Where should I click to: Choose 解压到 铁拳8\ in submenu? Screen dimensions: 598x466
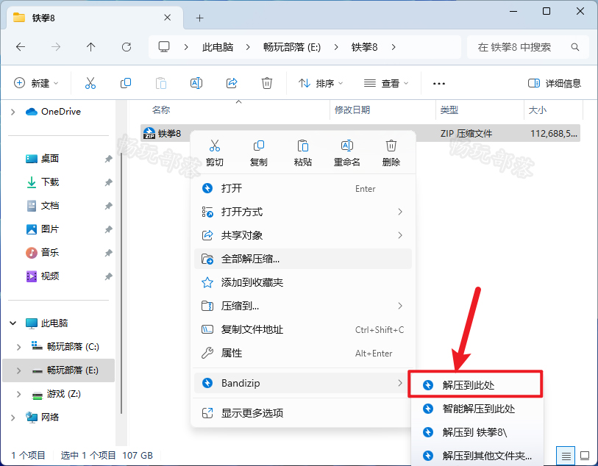pyautogui.click(x=476, y=432)
